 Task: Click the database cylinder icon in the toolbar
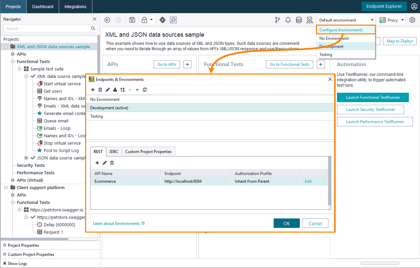299,20
